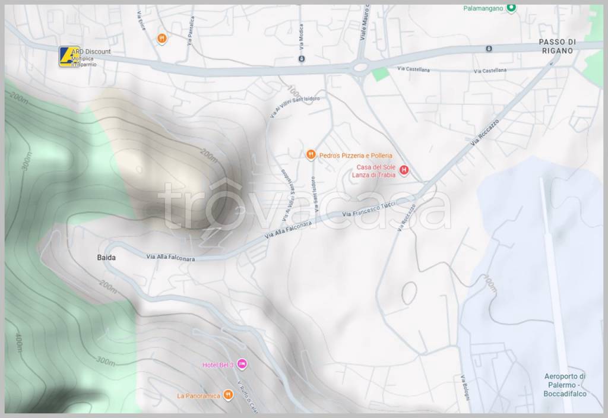This screenshot has height=418, width=608.
Task: Click the Casa del Sole Lanza di Trabia label
Action: [x=376, y=171]
